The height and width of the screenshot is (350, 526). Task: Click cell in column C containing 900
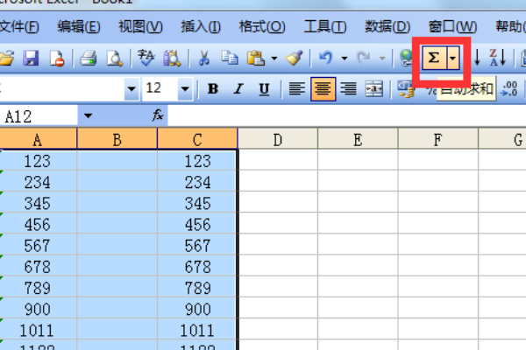[197, 309]
